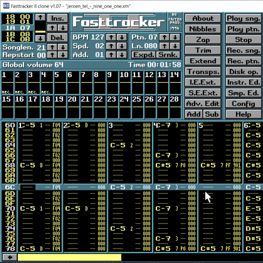Decrease Spd. value with down arrow

click(122, 46)
